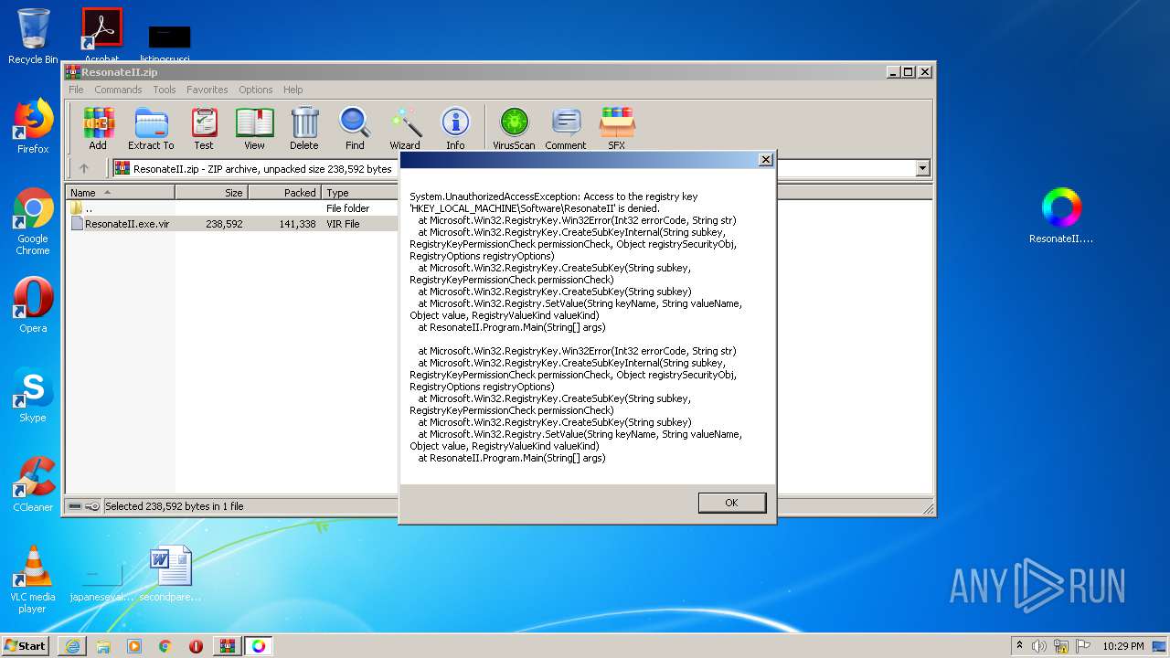This screenshot has height=658, width=1170.
Task: Launch Google Chrome desktop shortcut
Action: pyautogui.click(x=33, y=222)
